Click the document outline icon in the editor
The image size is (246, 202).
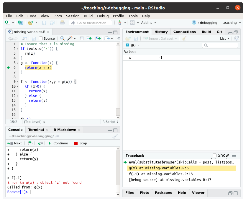[119, 38]
